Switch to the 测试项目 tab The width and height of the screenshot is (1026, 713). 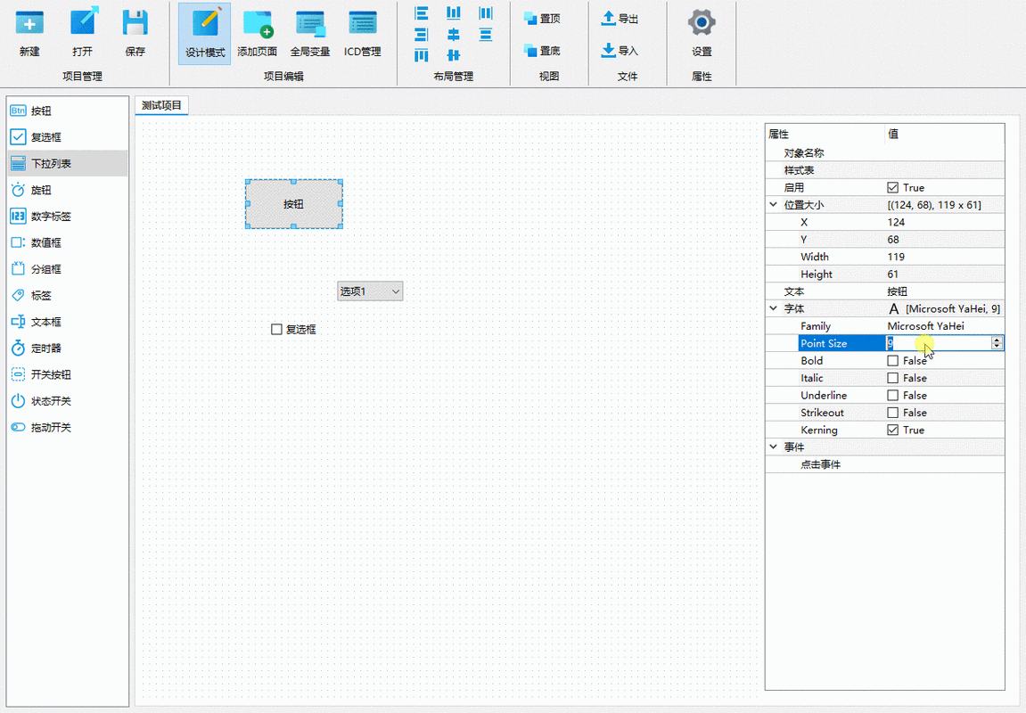(161, 105)
